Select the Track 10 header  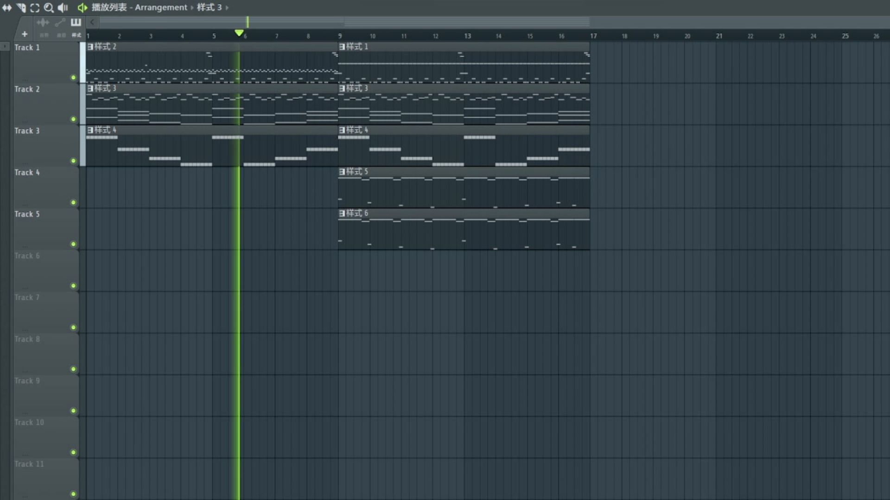coord(46,437)
